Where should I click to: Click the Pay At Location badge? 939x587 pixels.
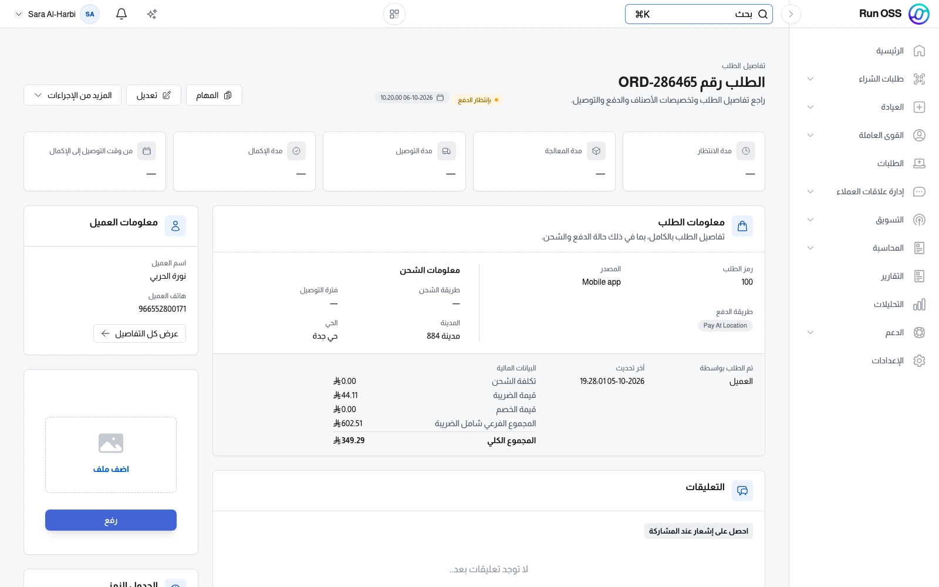click(725, 326)
